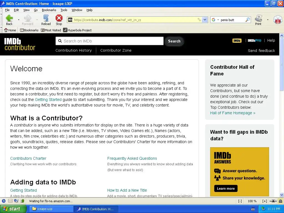
Task: Click the yellow IMDb logo badge in header
Action: (237, 40)
